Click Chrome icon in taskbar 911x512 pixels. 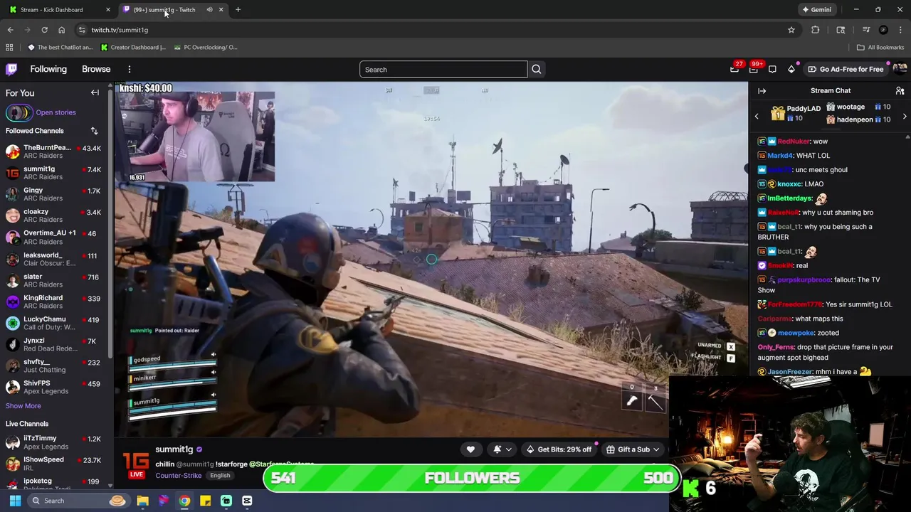click(x=184, y=501)
